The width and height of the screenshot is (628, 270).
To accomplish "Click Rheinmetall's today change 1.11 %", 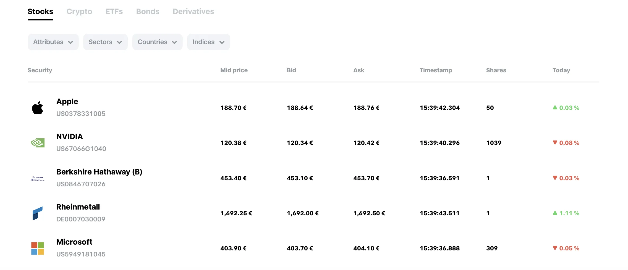I will pyautogui.click(x=569, y=213).
